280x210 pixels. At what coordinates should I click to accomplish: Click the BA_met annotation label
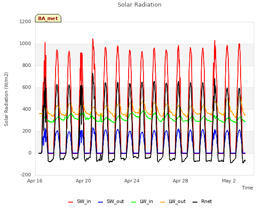48,18
